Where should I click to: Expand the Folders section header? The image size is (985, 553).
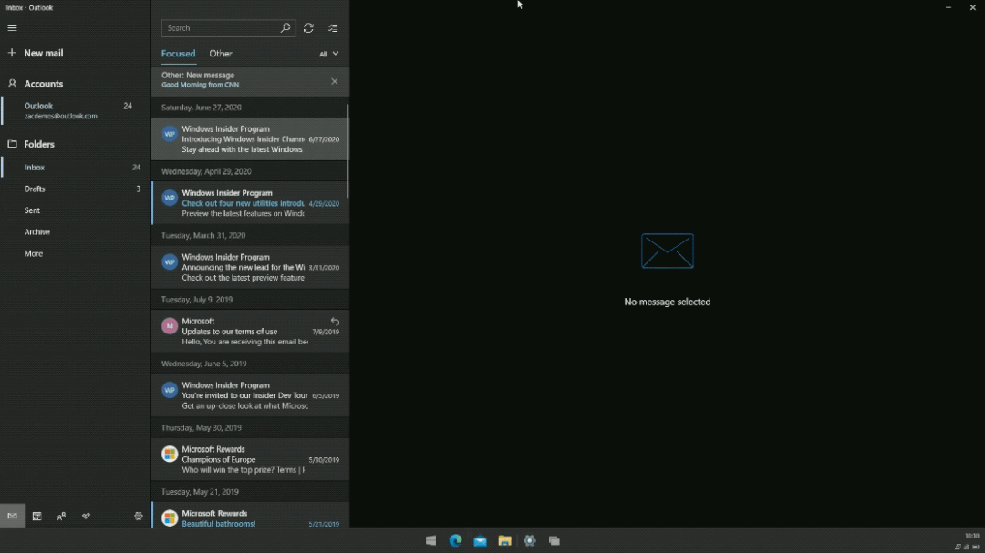[39, 144]
